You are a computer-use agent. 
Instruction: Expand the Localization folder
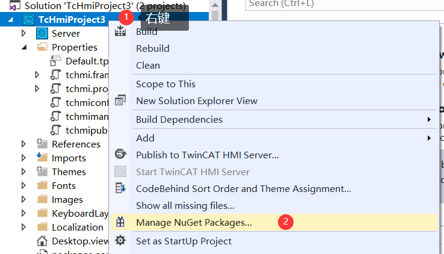(x=23, y=227)
